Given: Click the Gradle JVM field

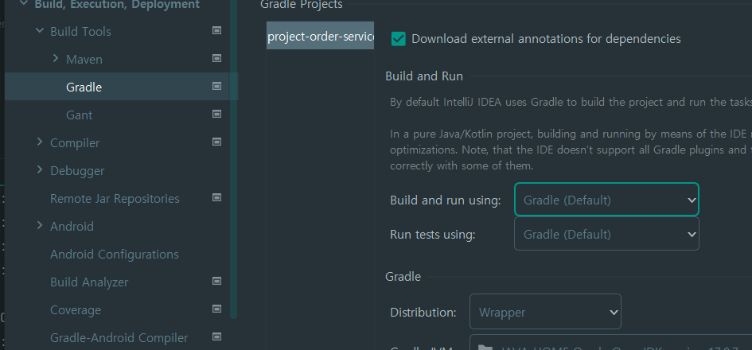Looking at the screenshot, I should [x=610, y=342].
